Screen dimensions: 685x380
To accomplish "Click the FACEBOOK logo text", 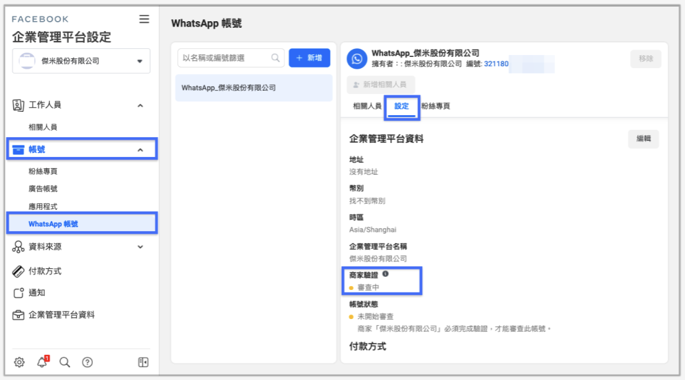I will point(40,19).
